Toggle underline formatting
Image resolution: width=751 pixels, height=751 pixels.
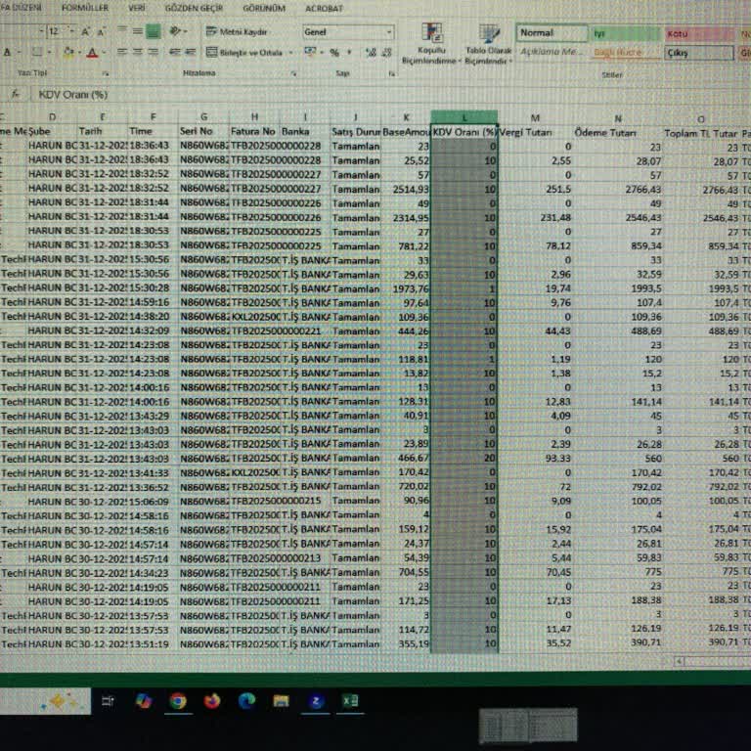(x=7, y=52)
